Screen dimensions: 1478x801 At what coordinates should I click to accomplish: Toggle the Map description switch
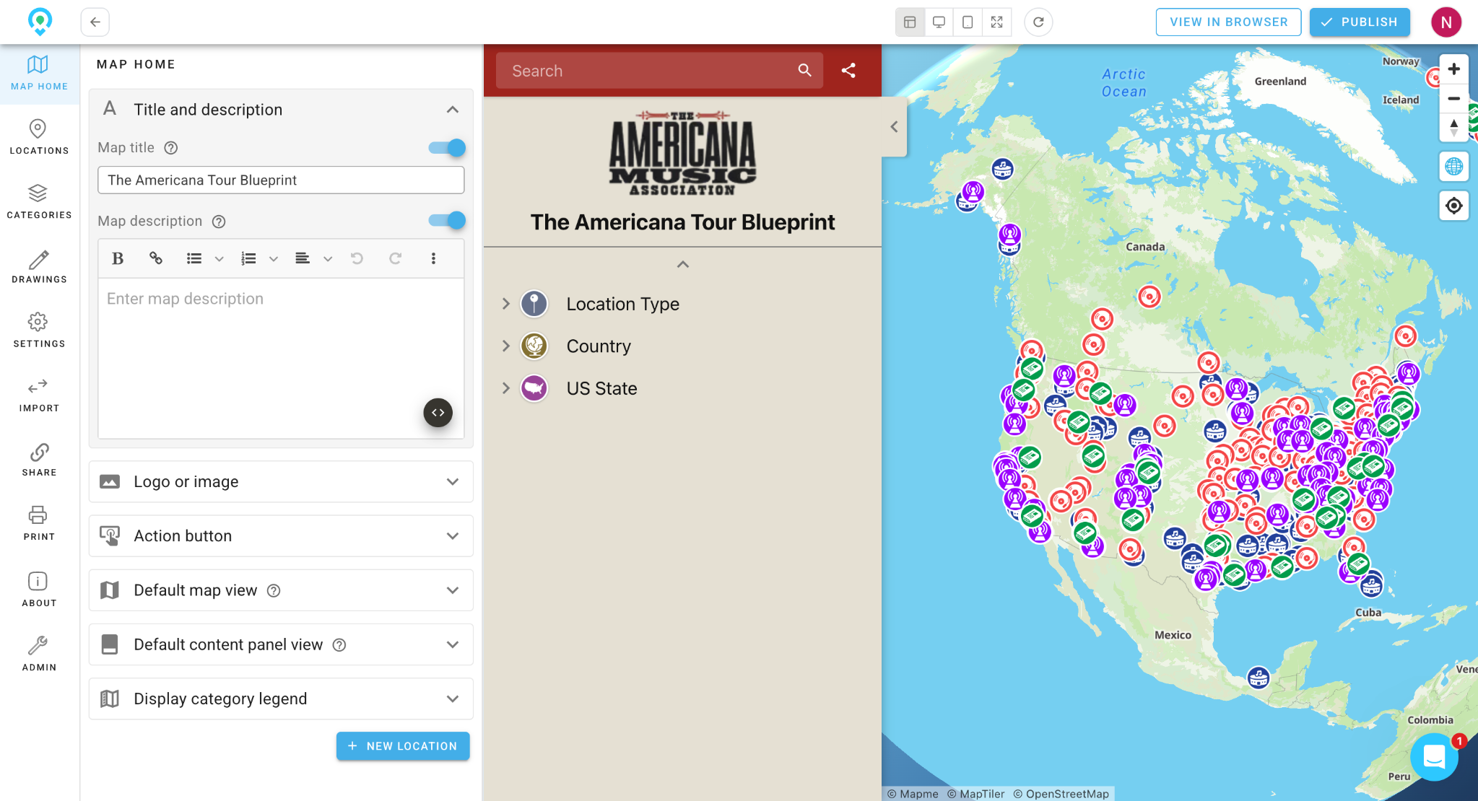tap(447, 221)
